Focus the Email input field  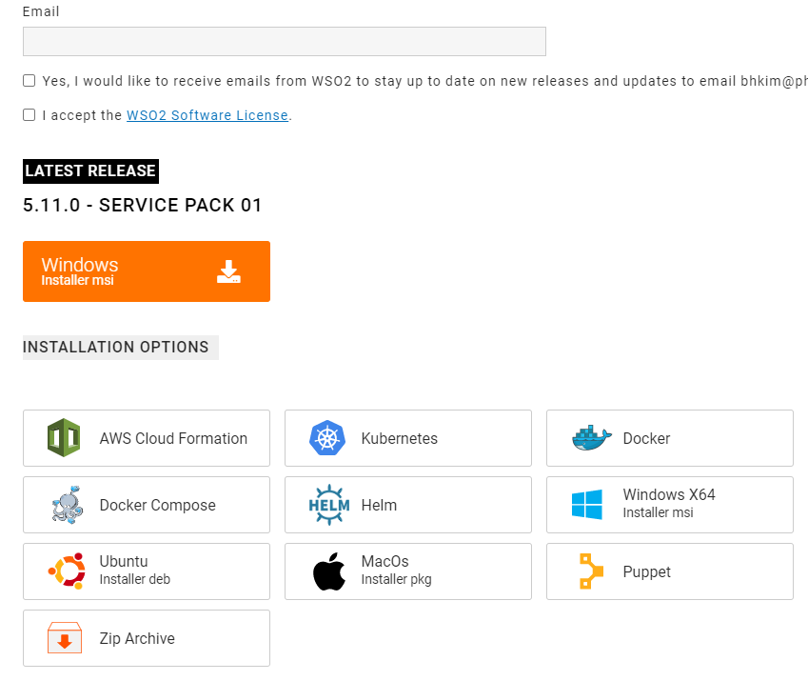click(285, 41)
